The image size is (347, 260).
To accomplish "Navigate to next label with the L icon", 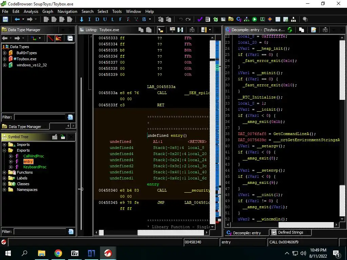I will (113, 19).
